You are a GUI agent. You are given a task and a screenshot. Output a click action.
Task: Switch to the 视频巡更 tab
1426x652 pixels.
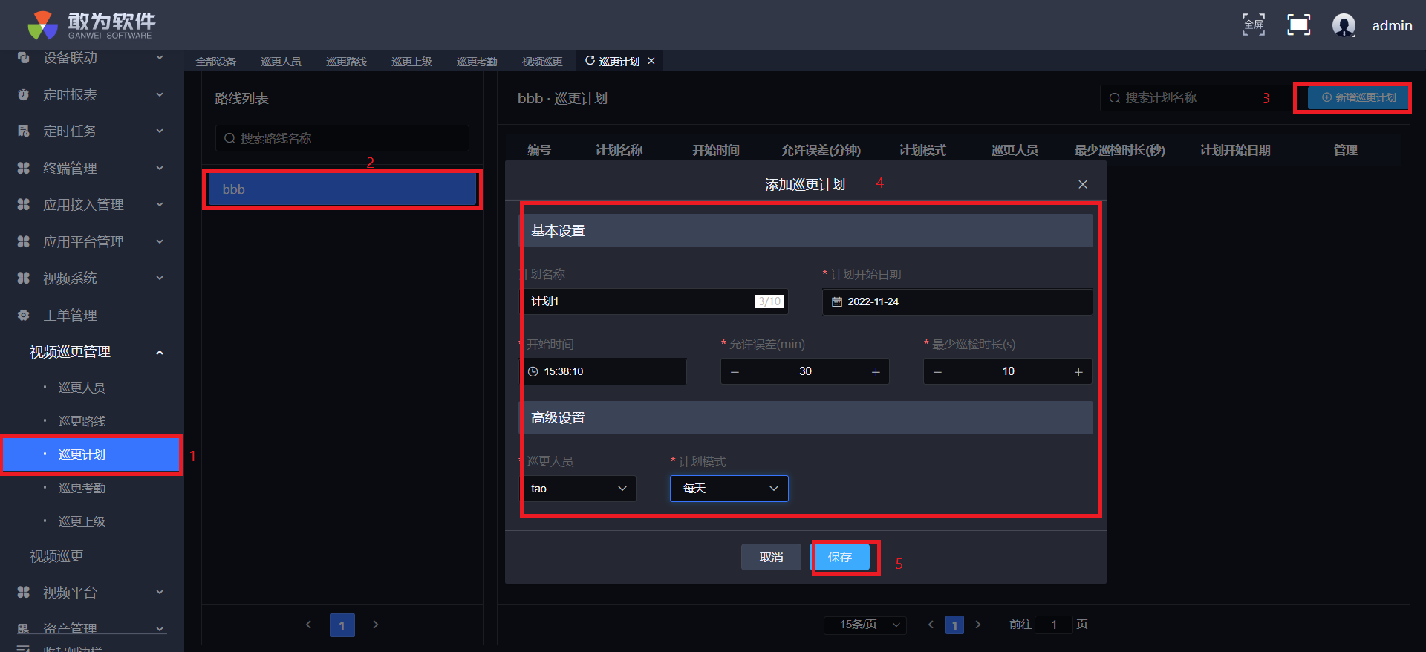[x=542, y=62]
